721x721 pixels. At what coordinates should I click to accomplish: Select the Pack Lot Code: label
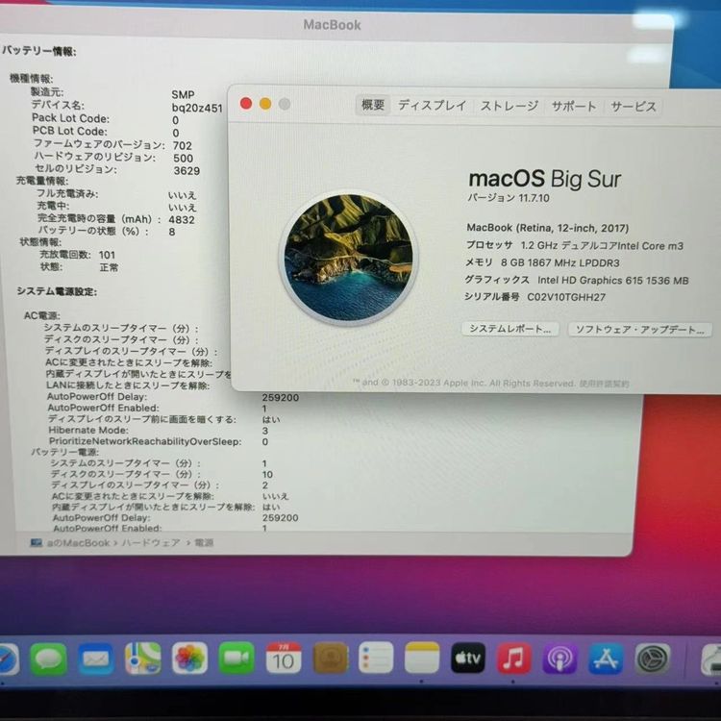pyautogui.click(x=70, y=118)
